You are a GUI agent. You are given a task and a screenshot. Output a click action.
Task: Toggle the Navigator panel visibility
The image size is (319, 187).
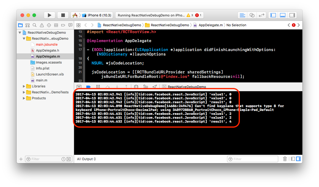point(273,15)
